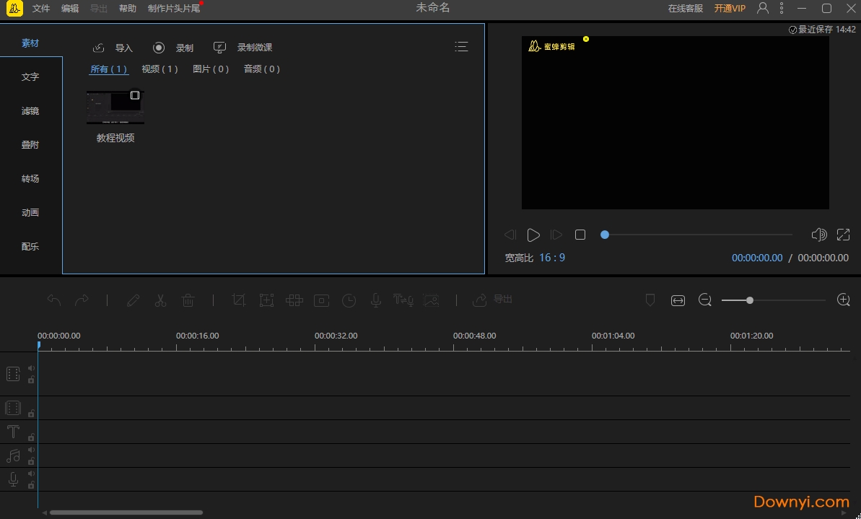Click the clock duration icon
The image size is (861, 519).
349,300
